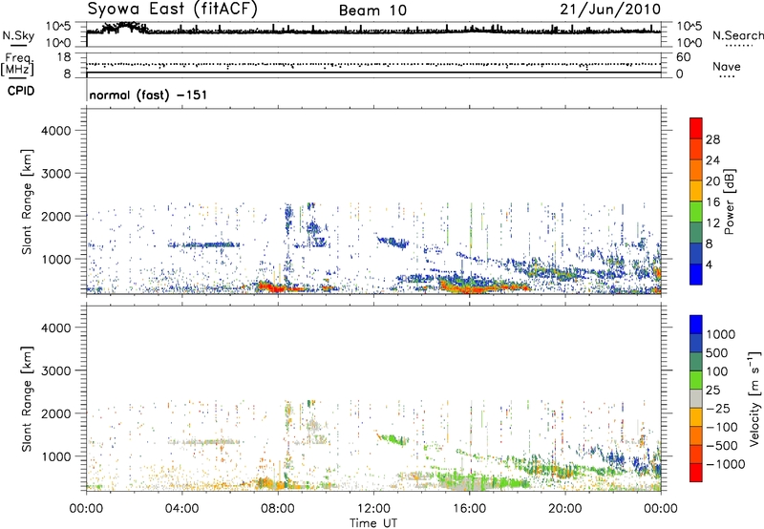The image size is (764, 529).
Task: Click the red top segment of Power colorbar
Action: pos(696,129)
